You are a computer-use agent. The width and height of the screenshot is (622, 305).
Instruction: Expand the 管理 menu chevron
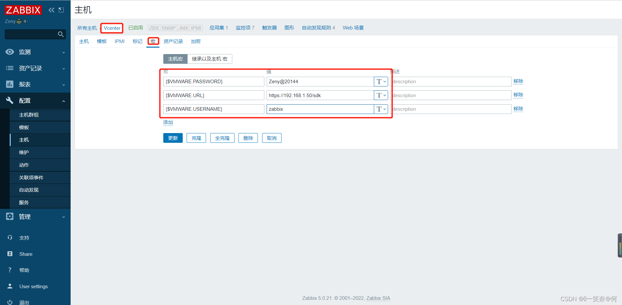click(x=63, y=217)
